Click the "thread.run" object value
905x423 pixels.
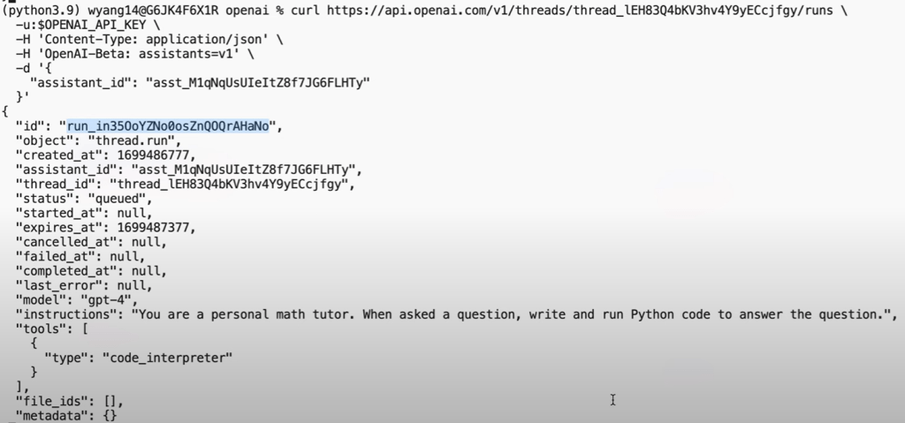point(143,140)
